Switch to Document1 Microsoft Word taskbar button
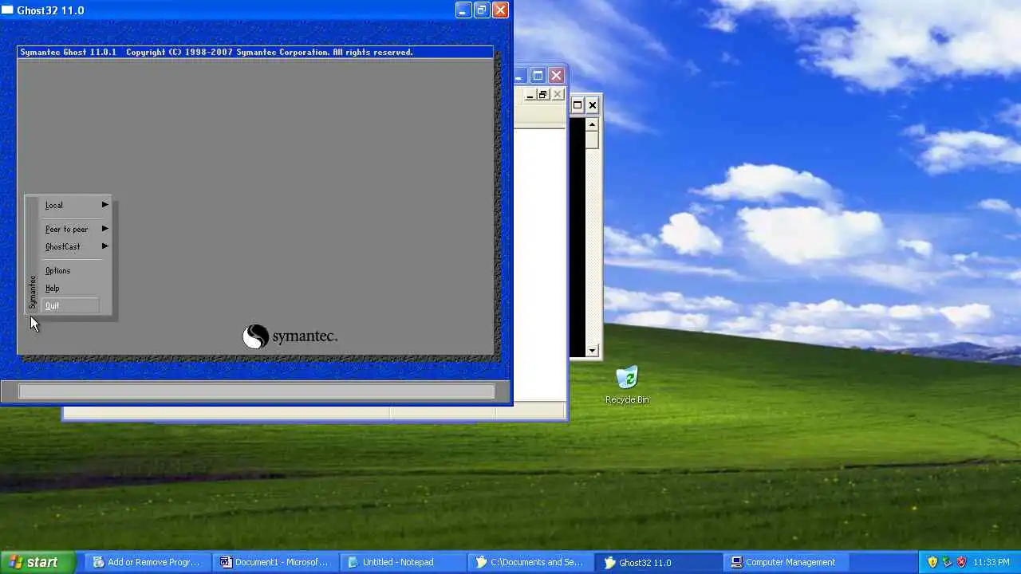The width and height of the screenshot is (1021, 574). point(275,562)
